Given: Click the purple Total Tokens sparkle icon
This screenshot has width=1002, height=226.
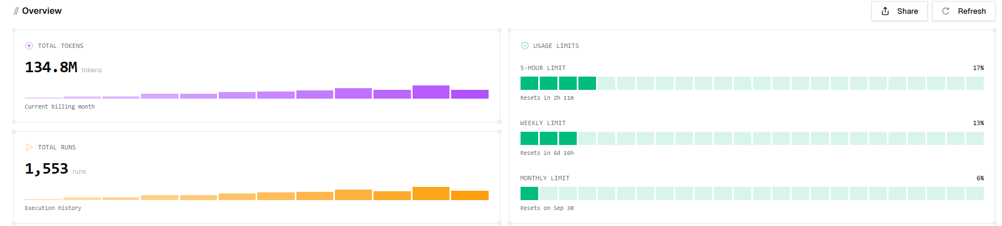Looking at the screenshot, I should (x=29, y=46).
